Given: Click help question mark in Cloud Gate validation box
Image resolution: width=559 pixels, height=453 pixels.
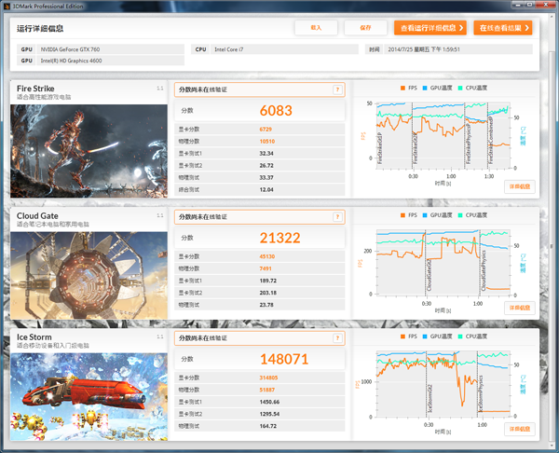Looking at the screenshot, I should (337, 217).
